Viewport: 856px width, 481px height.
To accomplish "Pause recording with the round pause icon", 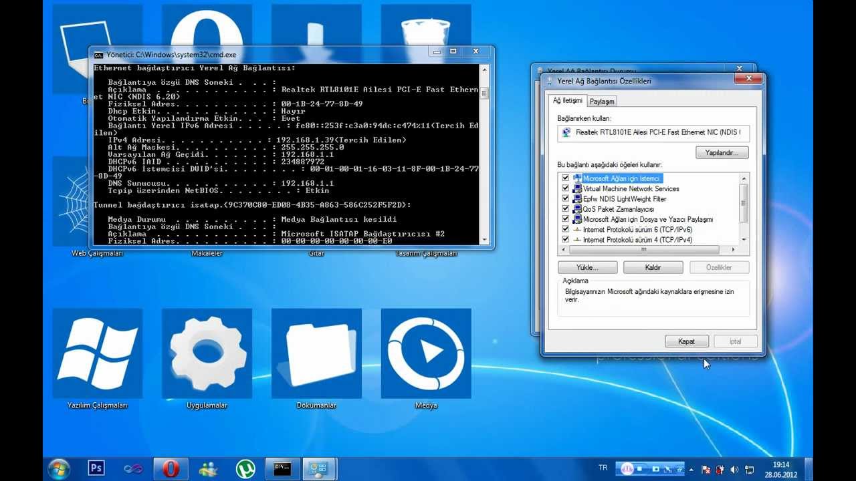I will click(x=627, y=469).
